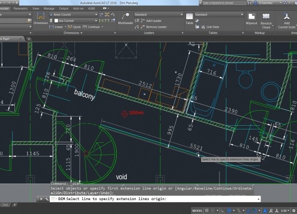Viewport: 297px width, 214px height.
Task: Select the Continue dimension tool
Action: 92,27
